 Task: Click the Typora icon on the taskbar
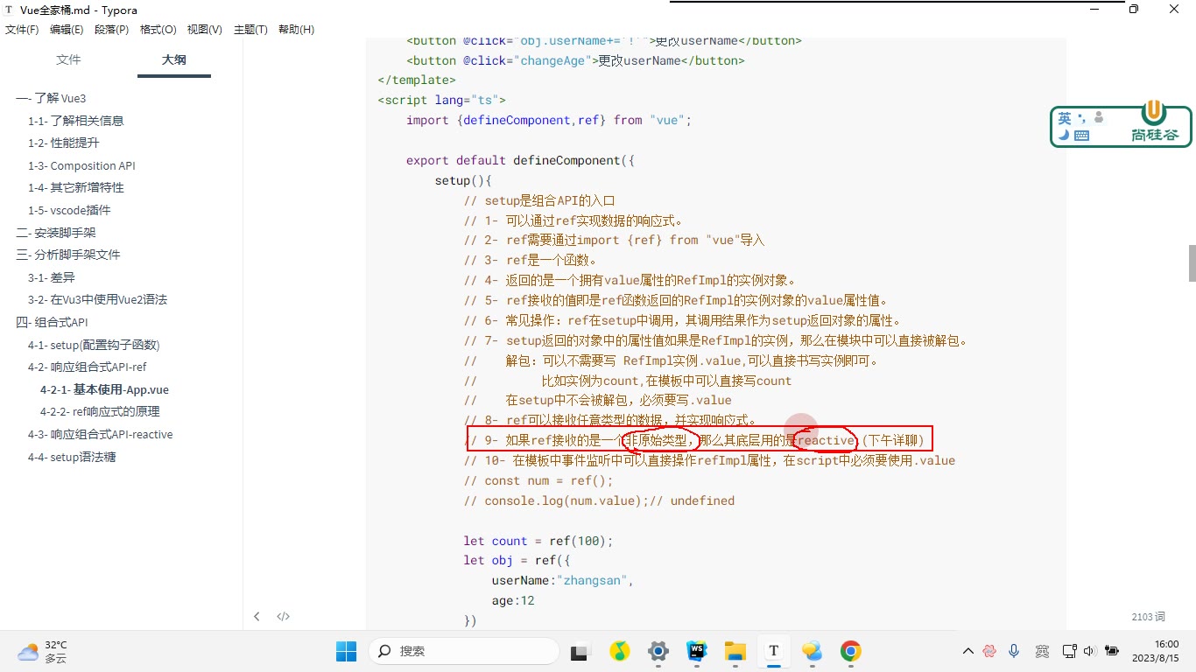[773, 651]
